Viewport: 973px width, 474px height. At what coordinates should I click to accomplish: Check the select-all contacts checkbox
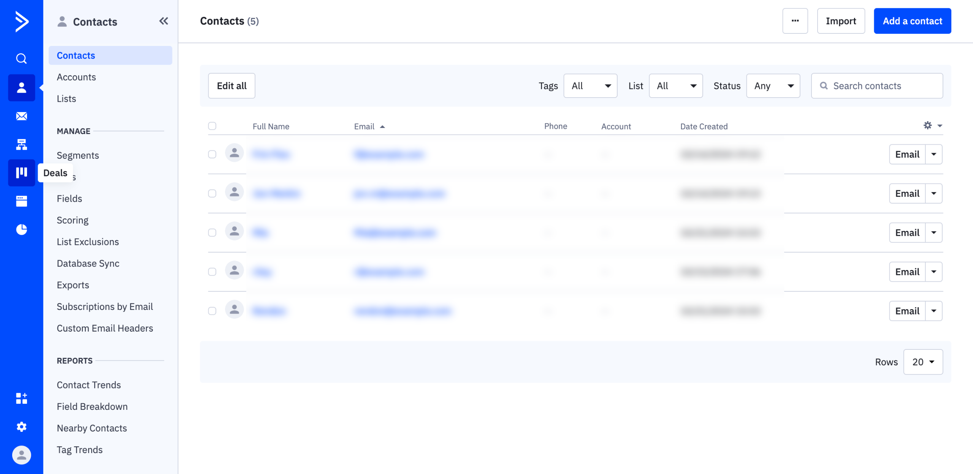pos(212,126)
